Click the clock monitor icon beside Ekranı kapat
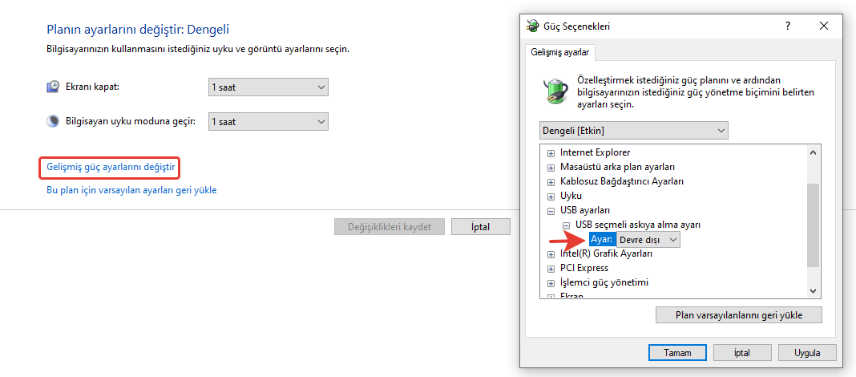 (x=53, y=87)
